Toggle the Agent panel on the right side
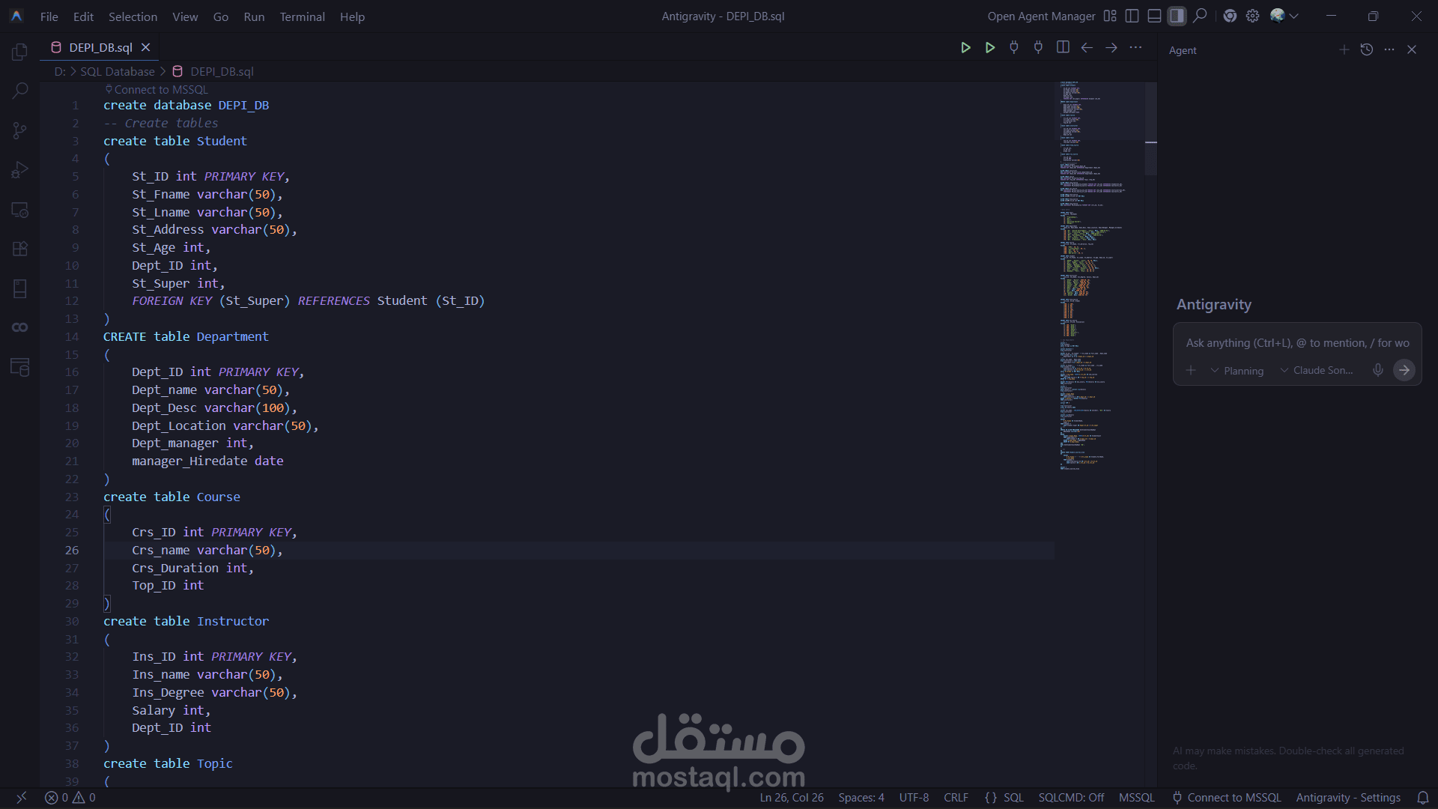 tap(1177, 16)
